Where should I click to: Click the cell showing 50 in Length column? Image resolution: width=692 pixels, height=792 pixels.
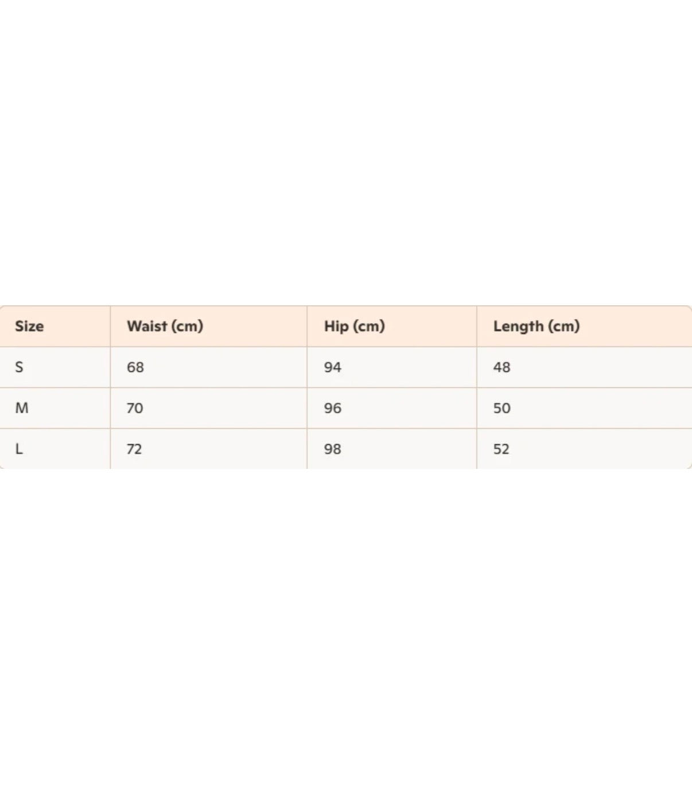(584, 408)
